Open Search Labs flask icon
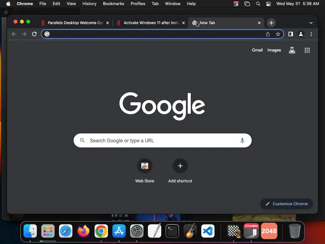This screenshot has height=244, width=325. tap(292, 50)
